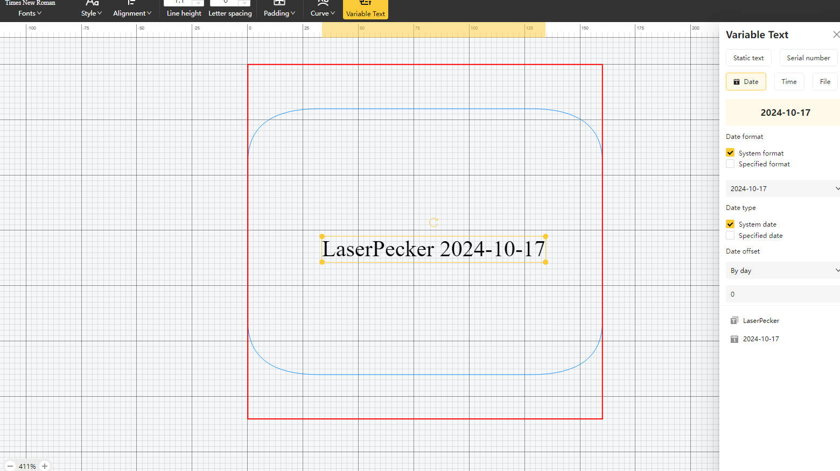
Task: Click the Letter spacing value field
Action: (225, 2)
